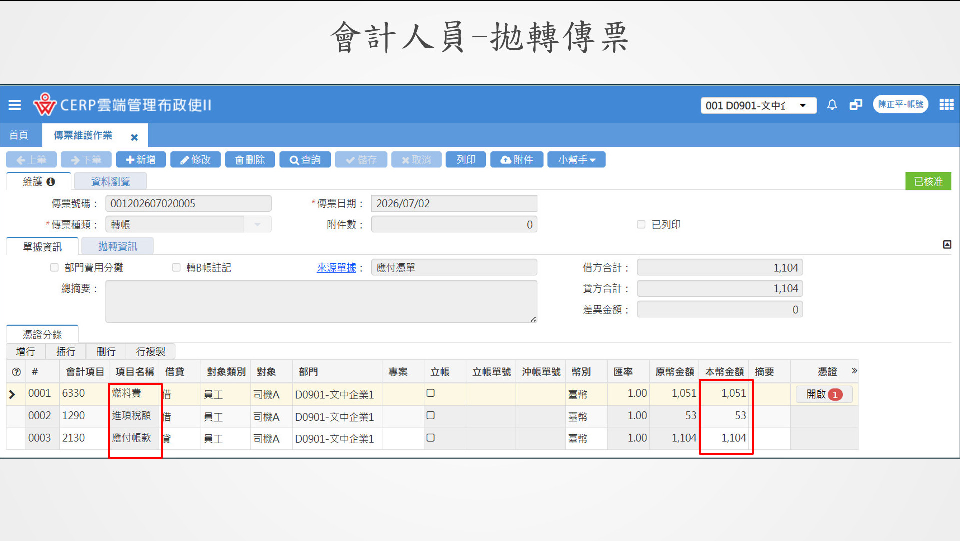Select the 憑證分錄 tab
Screen dimensions: 960x541
42,335
